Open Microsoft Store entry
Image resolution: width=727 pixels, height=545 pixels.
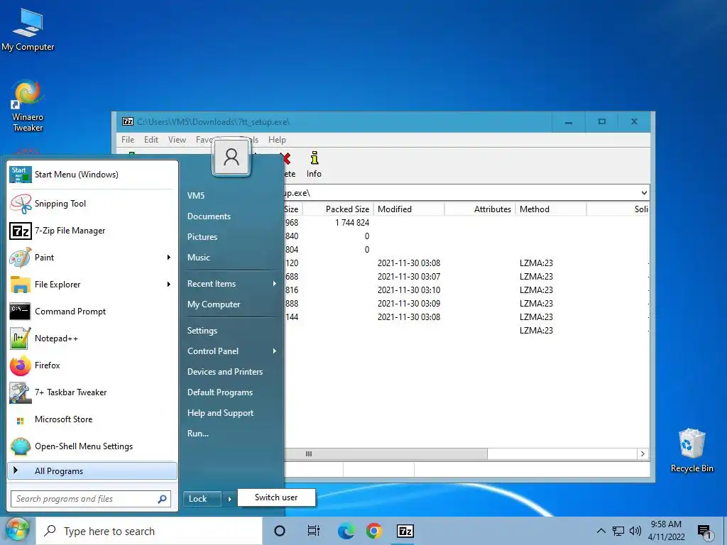(x=92, y=419)
